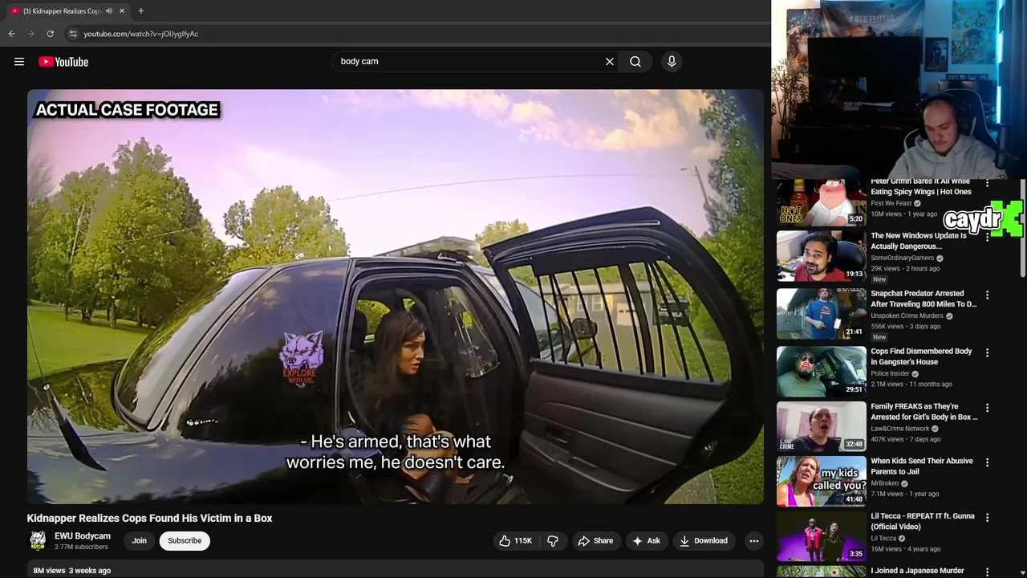Reload the page in the browser

[50, 34]
